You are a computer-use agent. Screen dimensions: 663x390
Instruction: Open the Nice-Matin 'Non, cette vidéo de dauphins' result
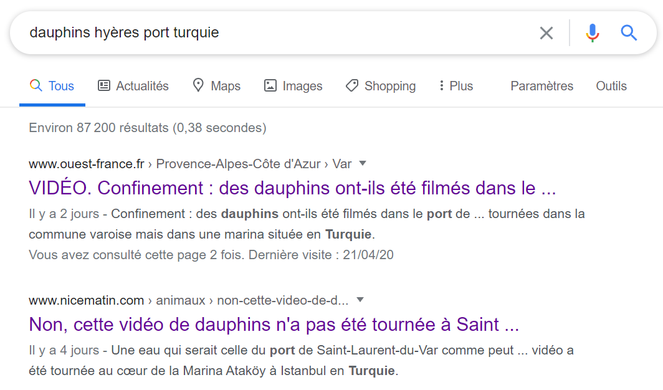point(274,325)
